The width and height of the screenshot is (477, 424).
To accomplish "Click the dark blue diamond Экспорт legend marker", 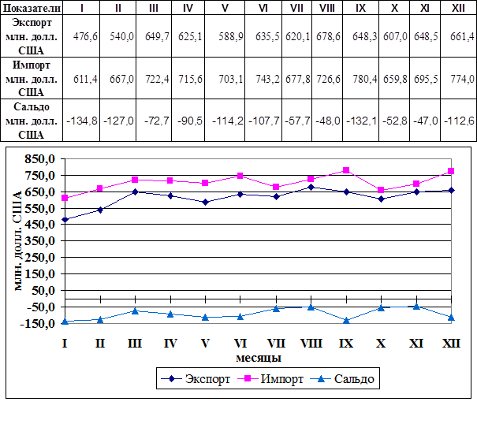I will point(172,378).
